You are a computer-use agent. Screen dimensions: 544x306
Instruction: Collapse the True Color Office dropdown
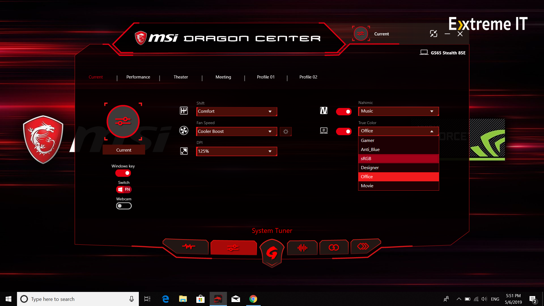tap(398, 131)
